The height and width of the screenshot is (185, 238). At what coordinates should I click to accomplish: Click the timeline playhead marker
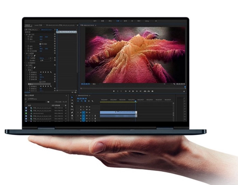pyautogui.click(x=136, y=101)
